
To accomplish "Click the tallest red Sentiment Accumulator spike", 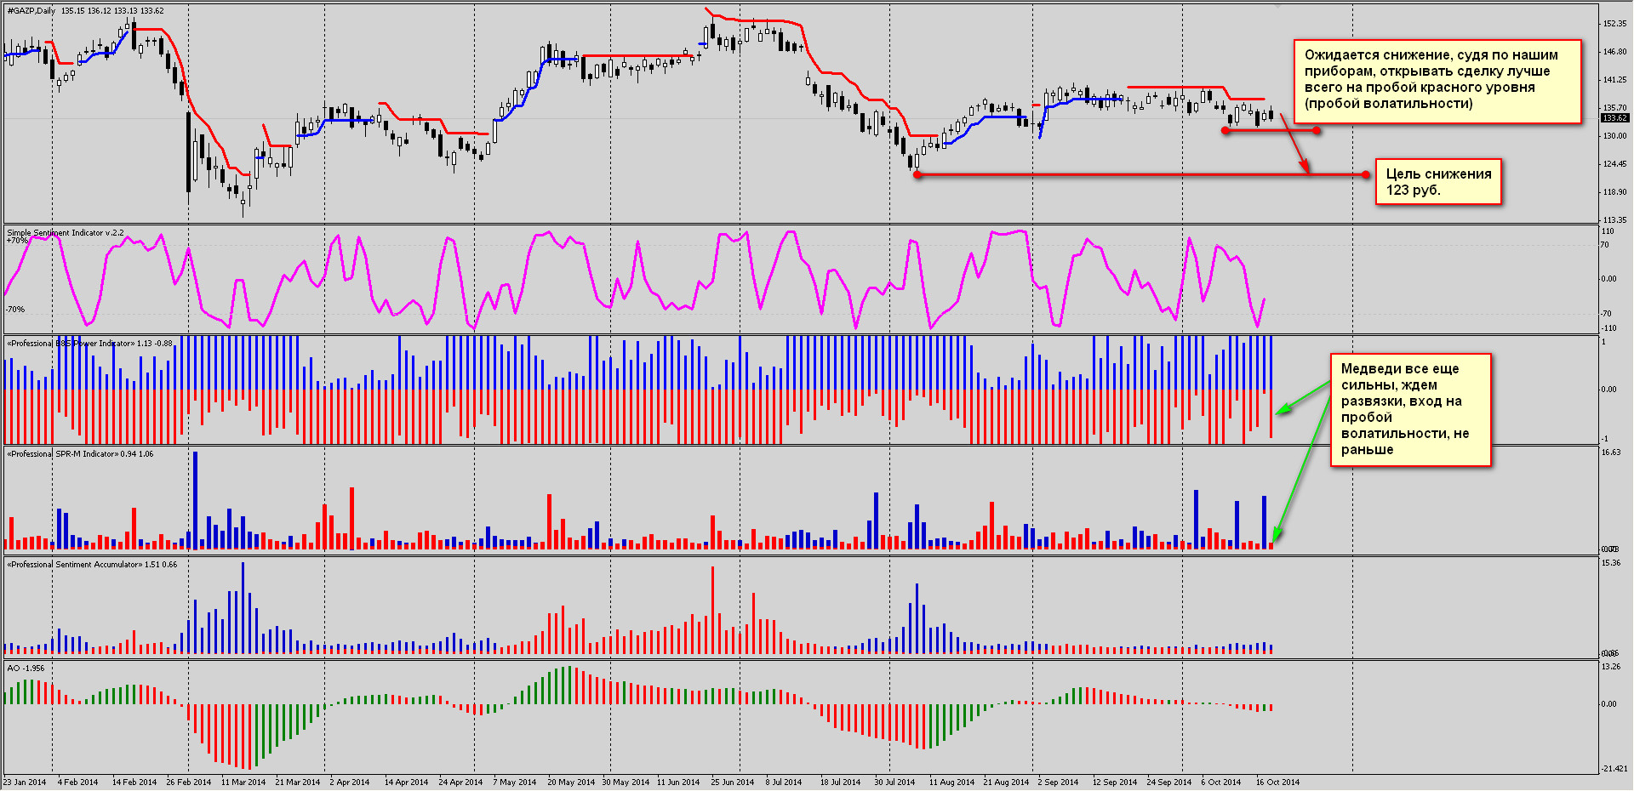I will coord(712,608).
